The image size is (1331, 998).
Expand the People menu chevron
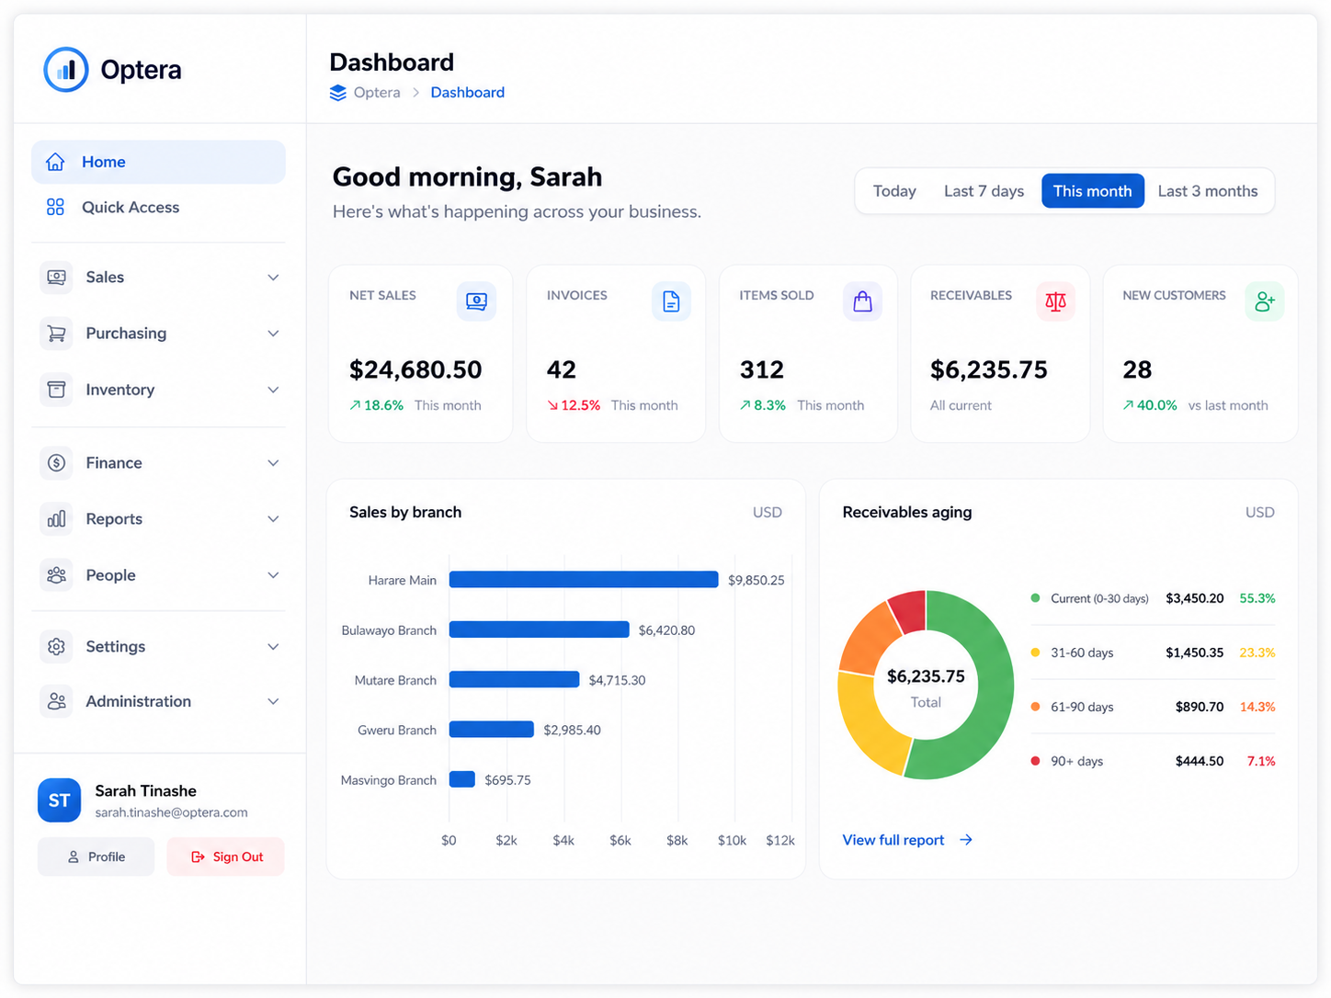click(x=273, y=575)
